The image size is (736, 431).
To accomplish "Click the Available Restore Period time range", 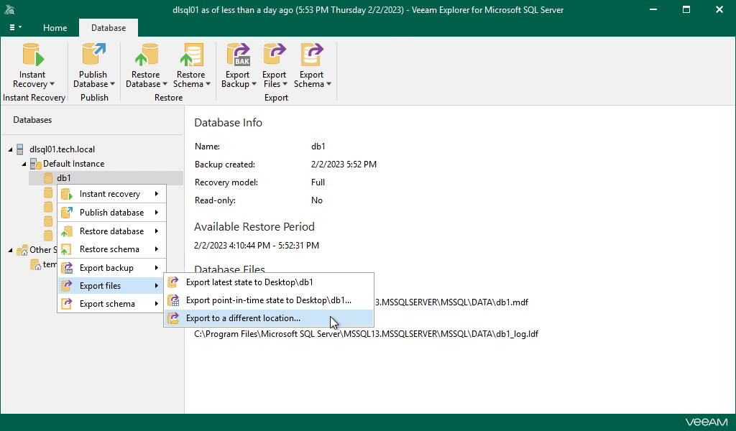I will click(x=257, y=245).
